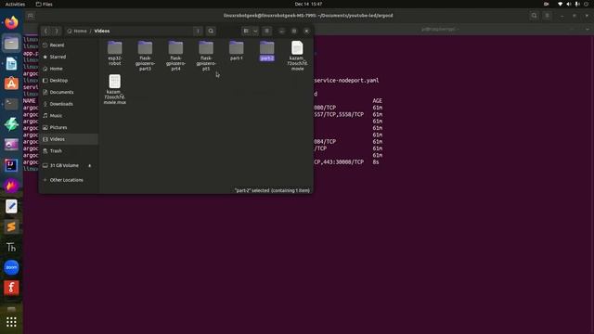The height and width of the screenshot is (334, 594).
Task: Select the part-1 folder
Action: click(237, 50)
